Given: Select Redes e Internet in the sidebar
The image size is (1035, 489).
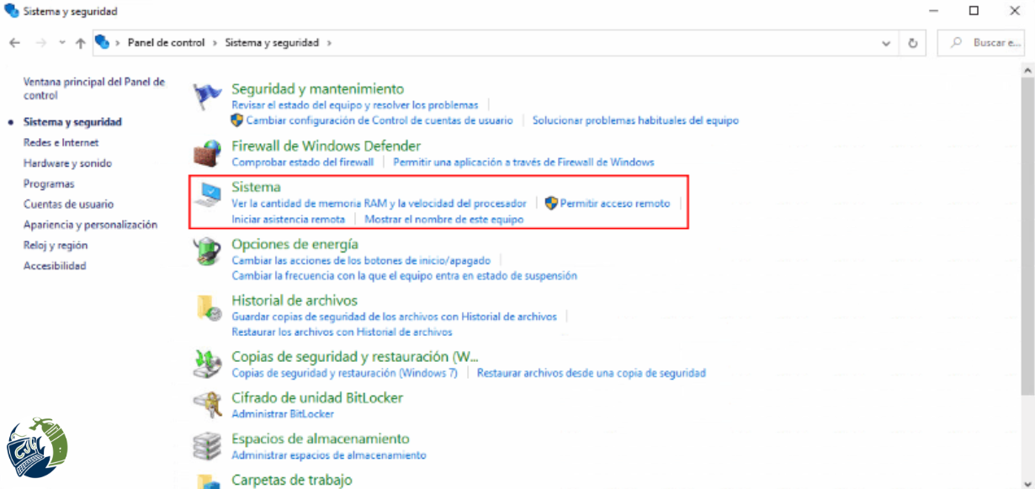Looking at the screenshot, I should pos(61,142).
